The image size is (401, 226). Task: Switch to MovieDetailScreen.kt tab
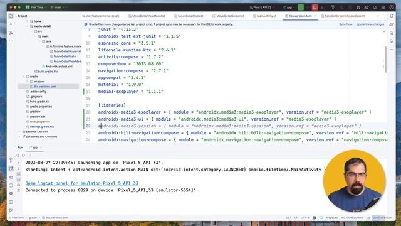coord(228,16)
